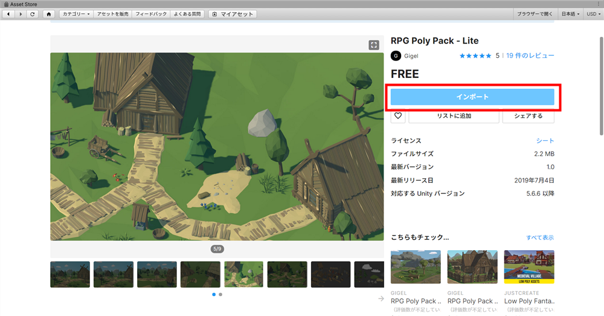Click the インポート button
This screenshot has width=604, height=316.
point(472,97)
